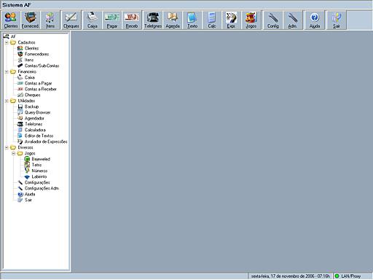The width and height of the screenshot is (373, 280).
Task: Open the Telefones phone icon
Action: (153, 20)
